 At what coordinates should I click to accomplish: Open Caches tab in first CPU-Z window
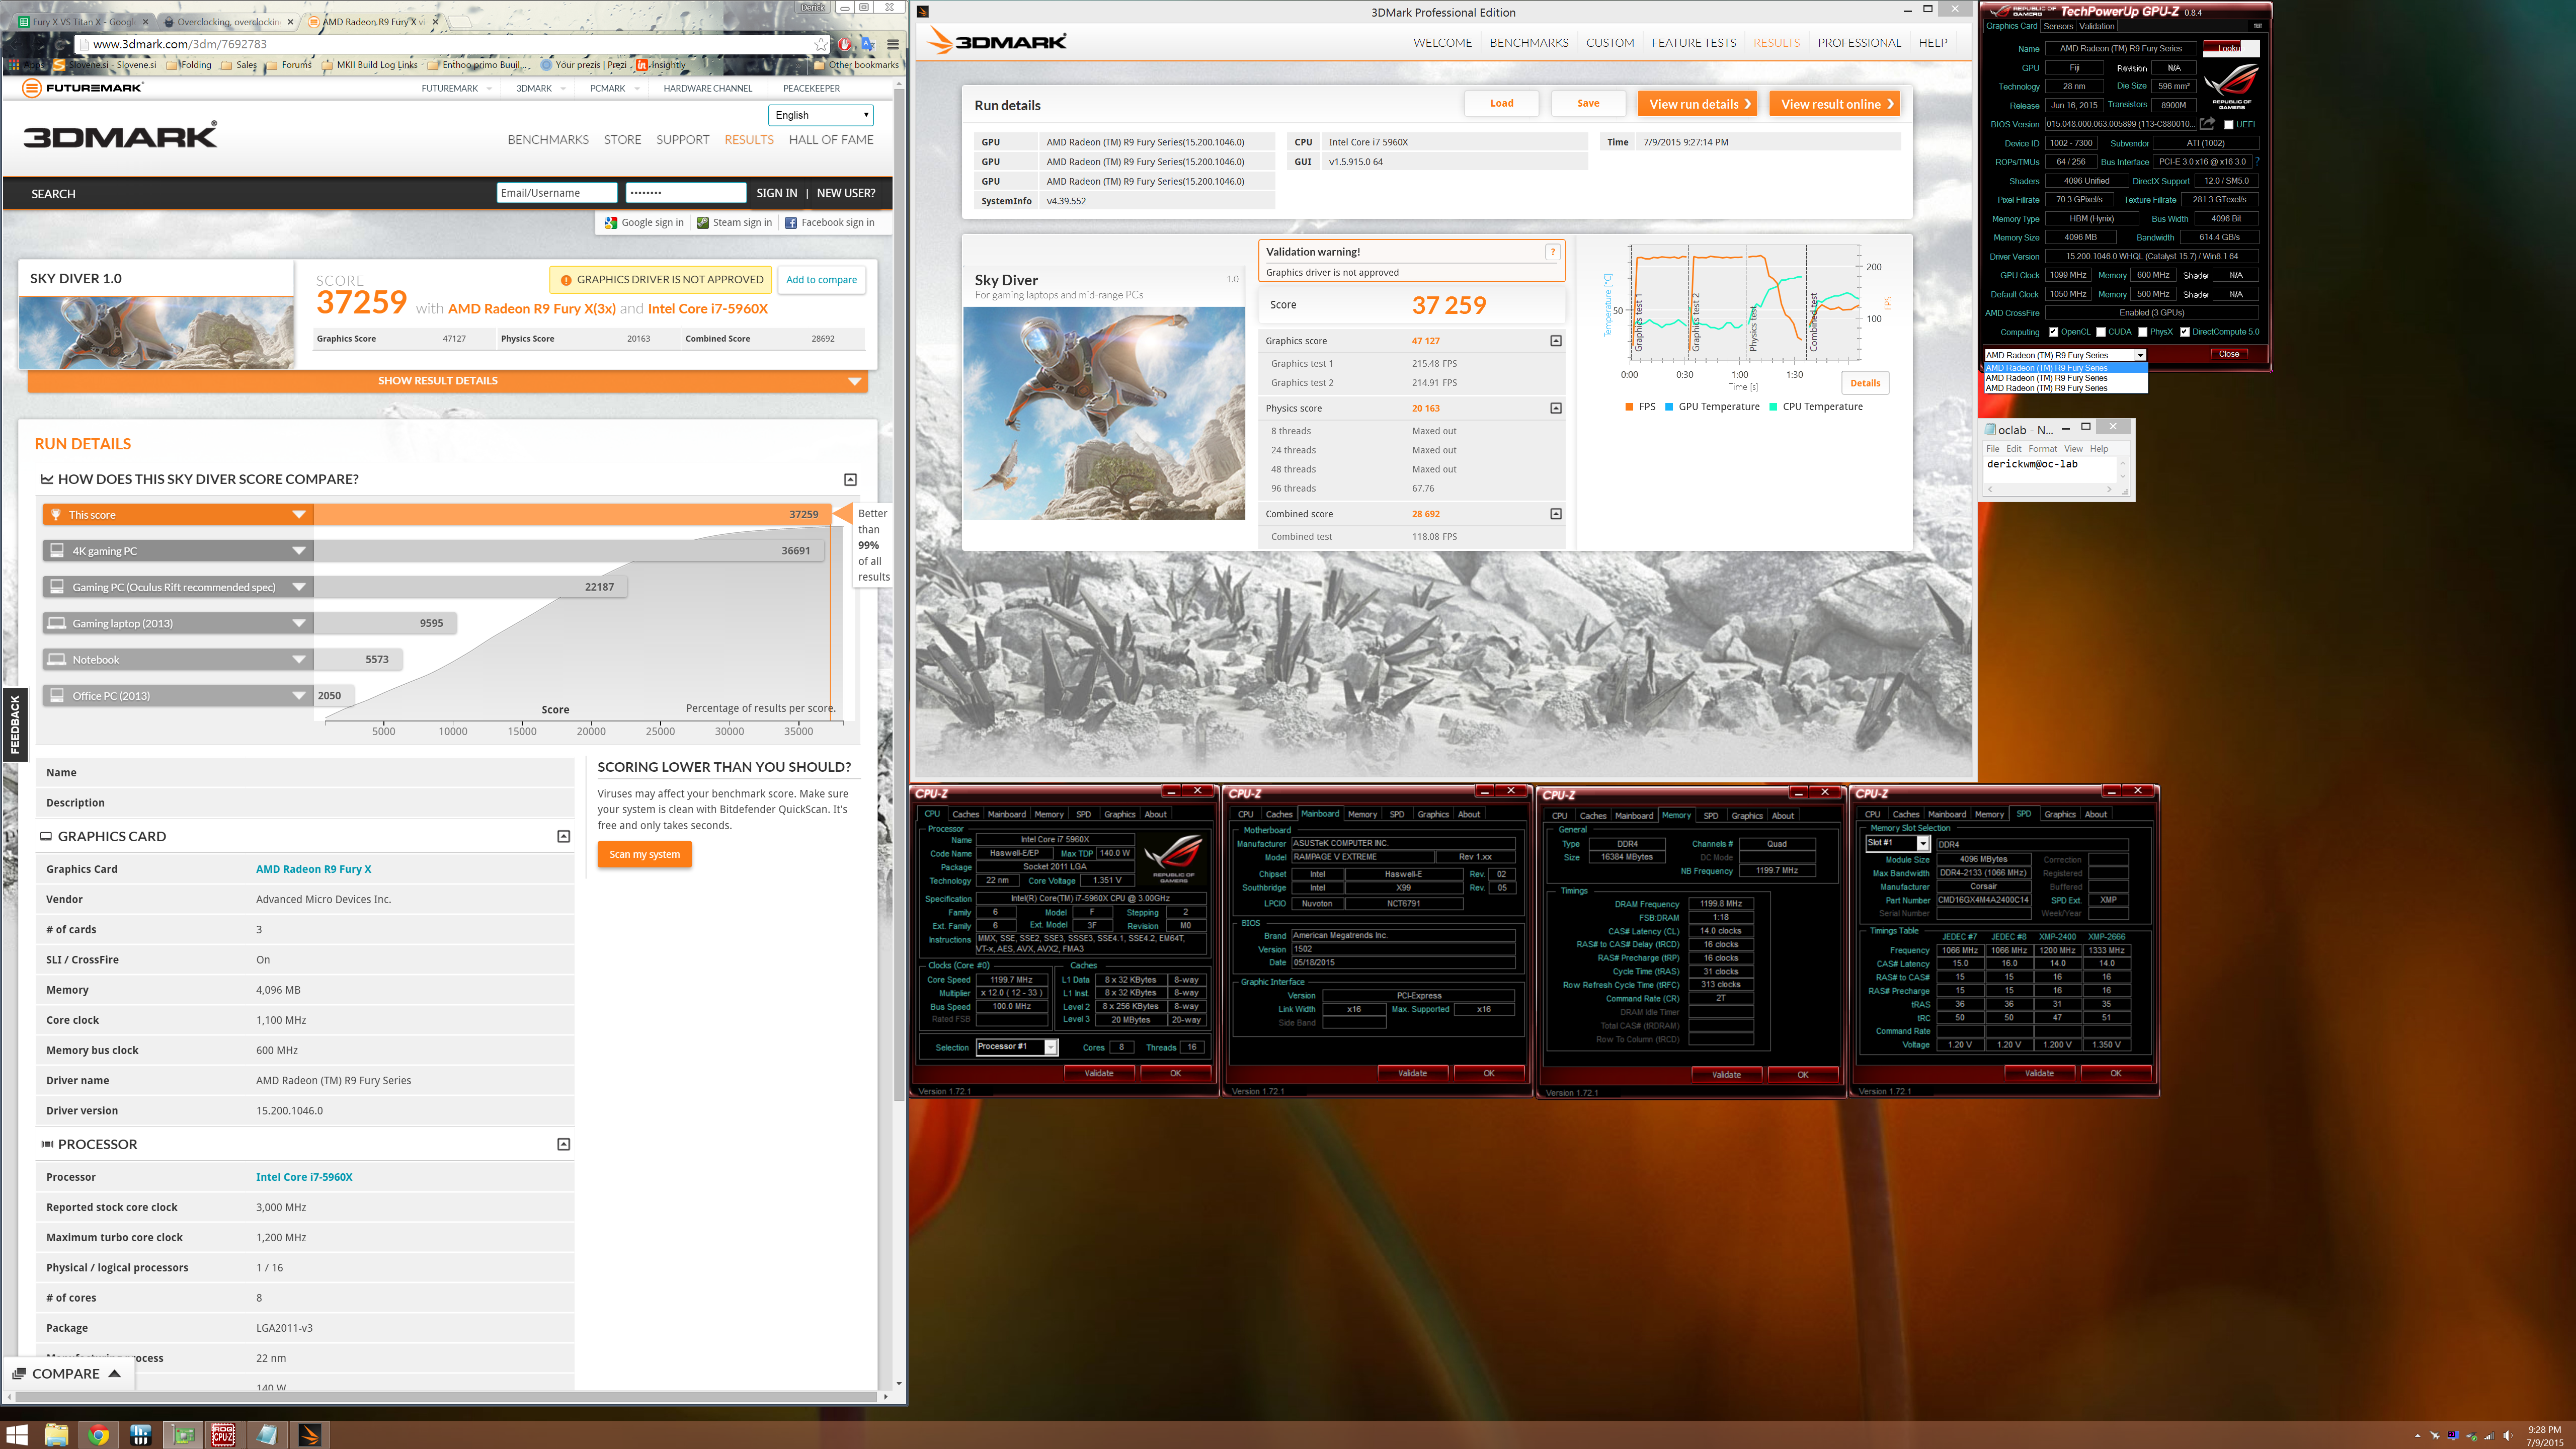[965, 814]
